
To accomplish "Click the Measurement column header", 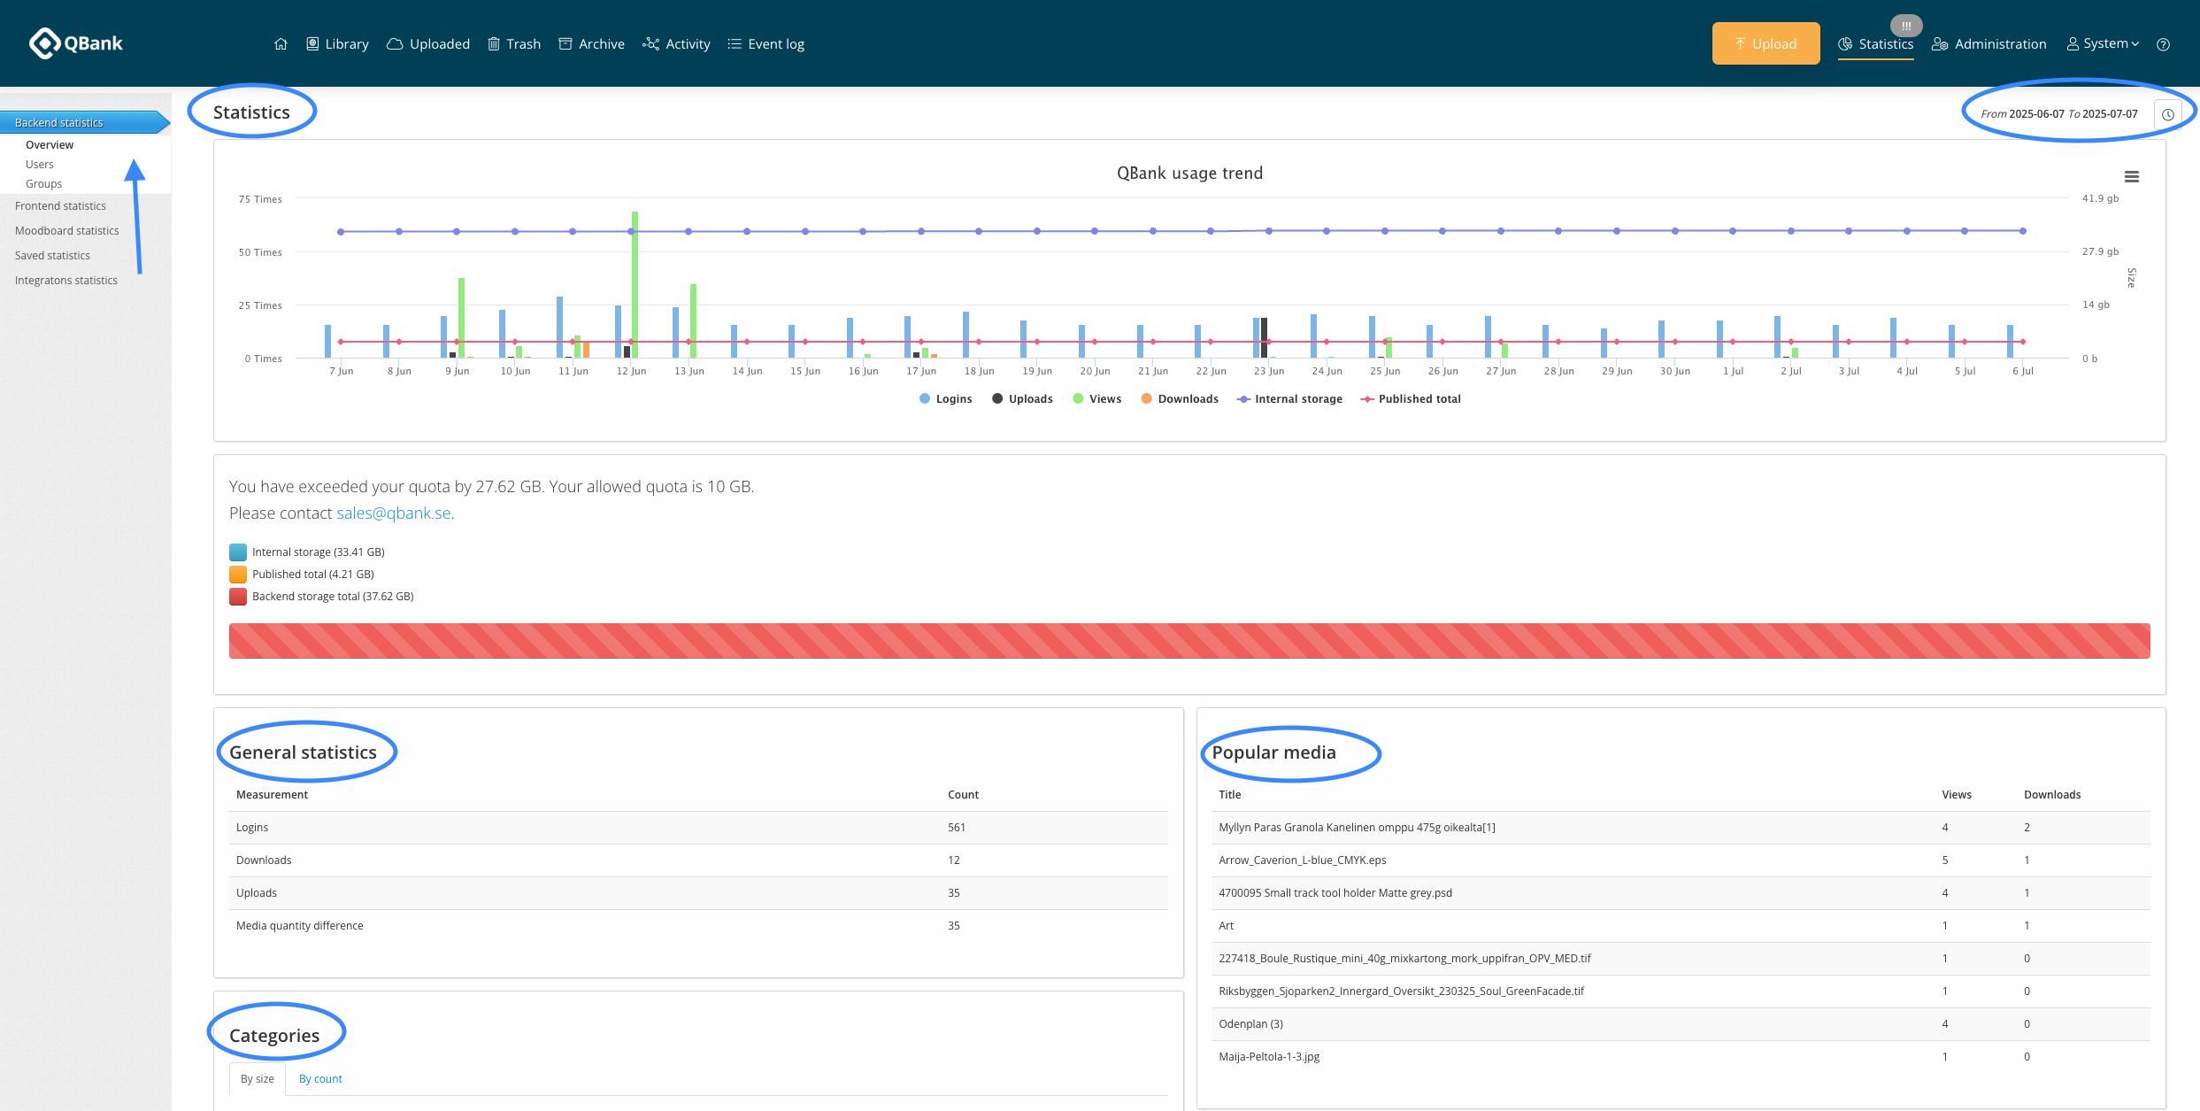I will [272, 795].
